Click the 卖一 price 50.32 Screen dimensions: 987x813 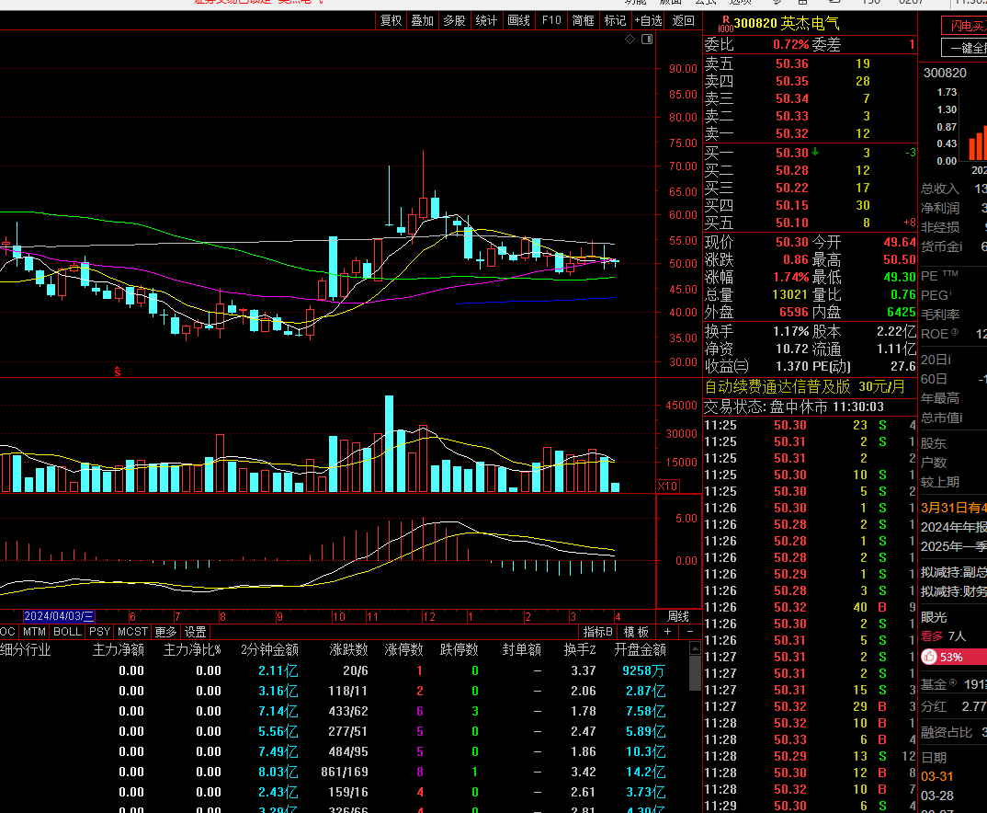(792, 133)
